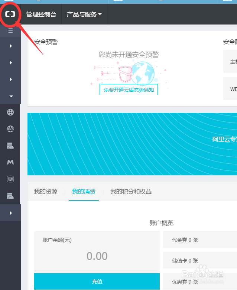The width and height of the screenshot is (237, 290).
Task: Expand the first collapsed group under hamburger icon
Action: coord(11,46)
